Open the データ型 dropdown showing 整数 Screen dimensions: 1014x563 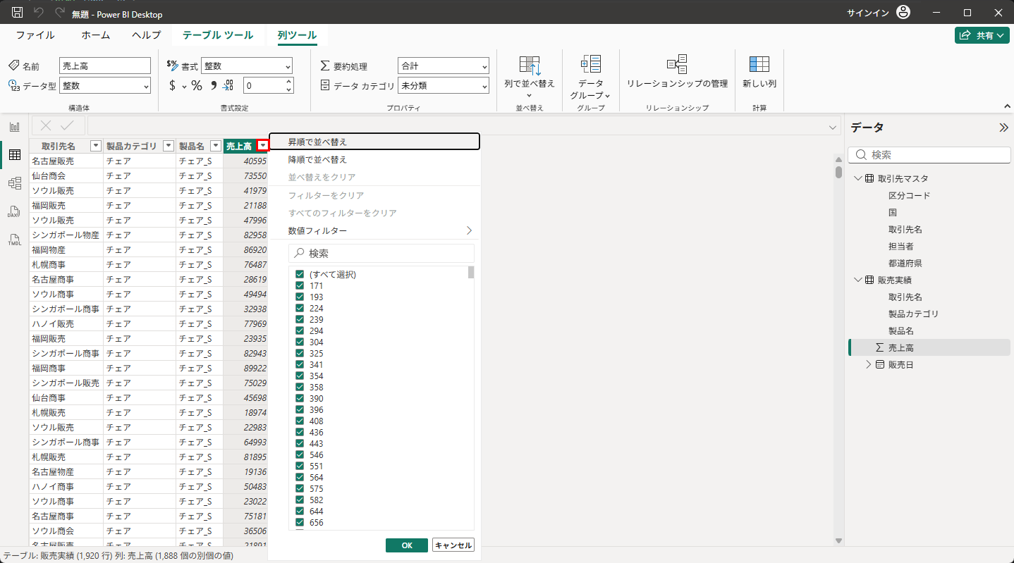105,85
